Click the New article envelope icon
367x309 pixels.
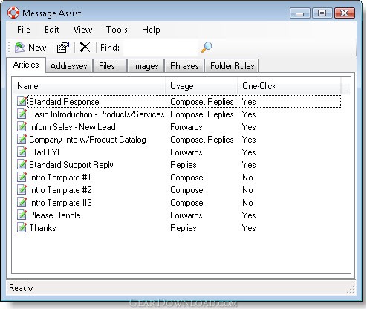tap(20, 48)
